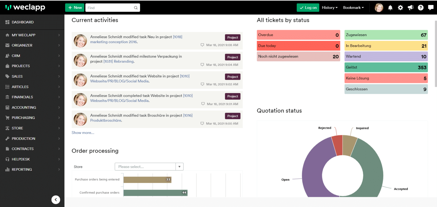Open the Store 'Please select...' dropdown
Viewport: 437px width, 207px height.
(149, 167)
